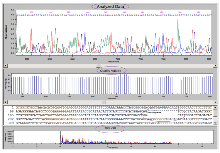
Task: Select the Analyzed Data panel title
Action: [110, 6]
